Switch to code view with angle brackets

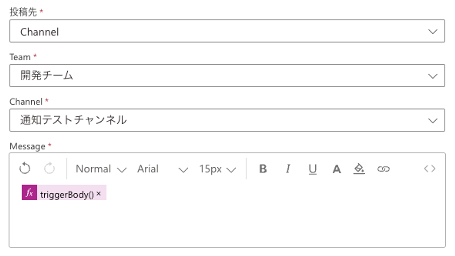coord(430,169)
